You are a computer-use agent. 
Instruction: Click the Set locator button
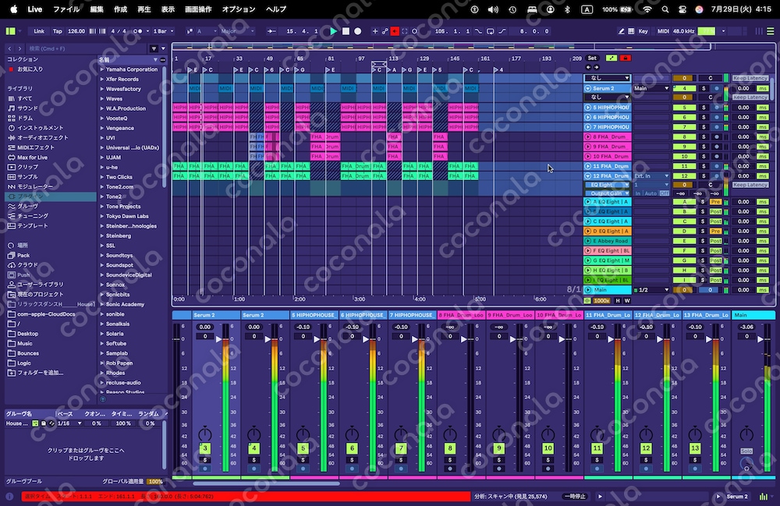click(592, 58)
